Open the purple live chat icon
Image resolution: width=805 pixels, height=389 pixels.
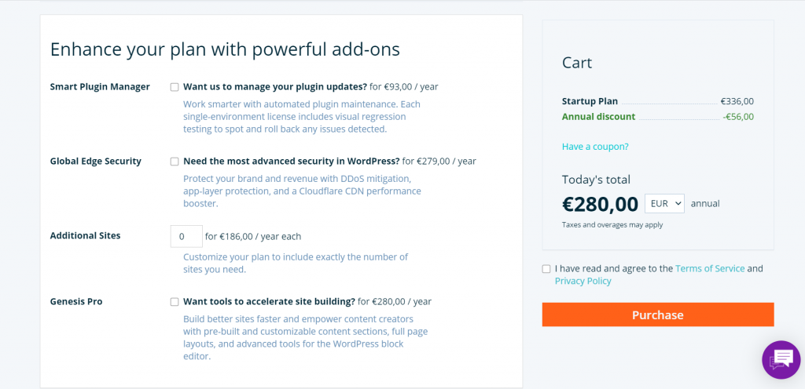781,359
